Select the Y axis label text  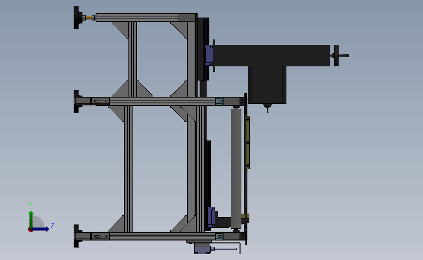[x=31, y=205]
